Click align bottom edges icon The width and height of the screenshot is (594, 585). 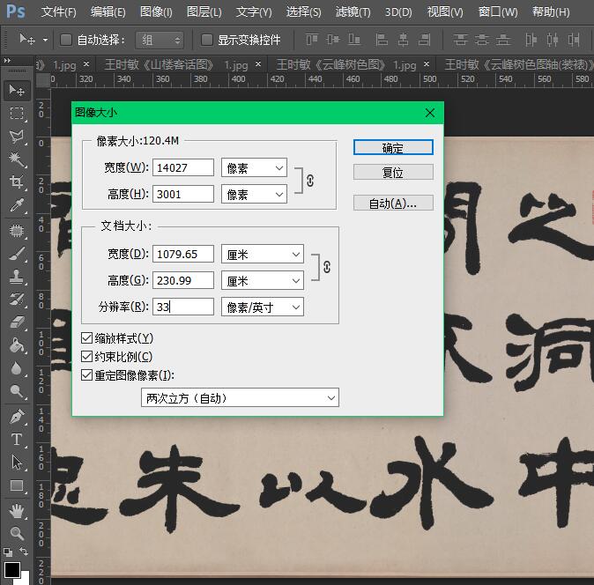[x=354, y=40]
